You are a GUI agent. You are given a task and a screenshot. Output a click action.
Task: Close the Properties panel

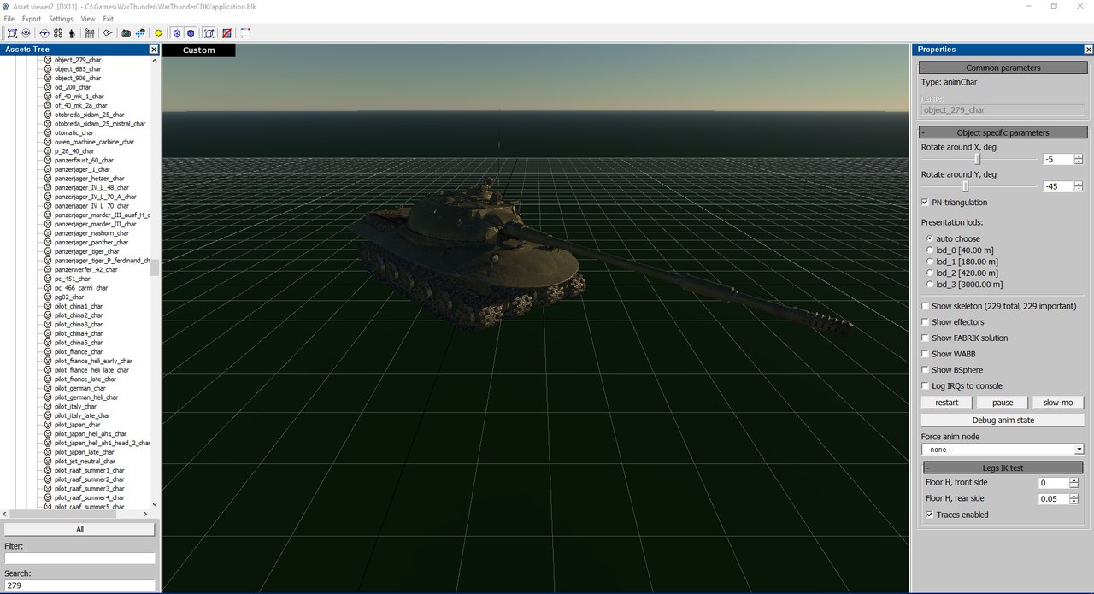[x=1086, y=50]
